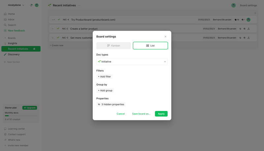Click the avatar beside Board settings
This screenshot has height=151, width=264.
pos(233,5)
